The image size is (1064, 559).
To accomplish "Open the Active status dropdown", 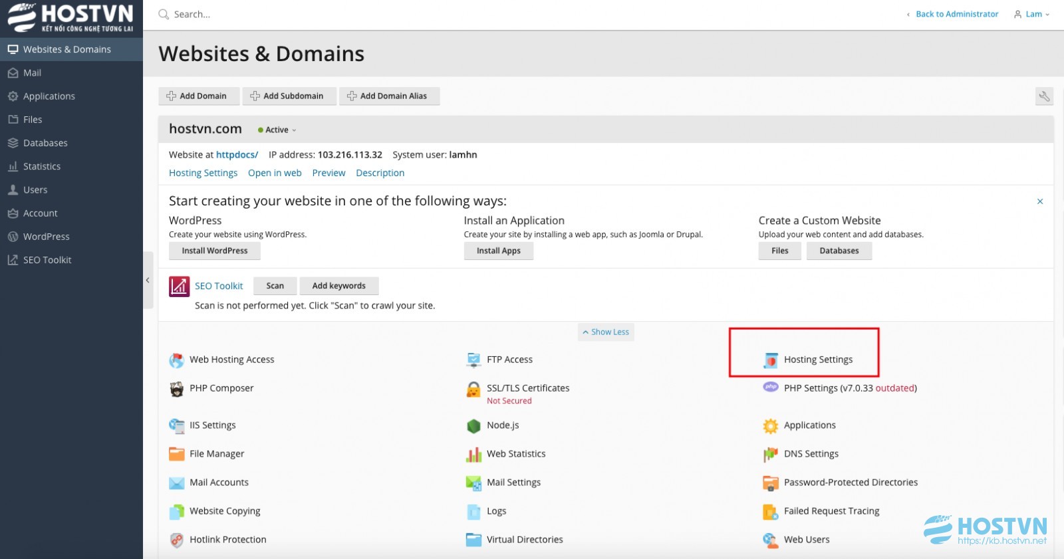I will click(277, 130).
